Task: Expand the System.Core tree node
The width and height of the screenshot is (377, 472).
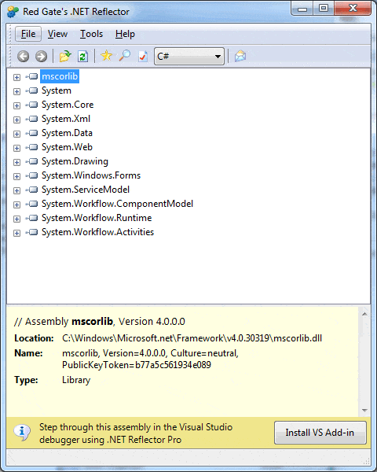Action: pos(16,105)
